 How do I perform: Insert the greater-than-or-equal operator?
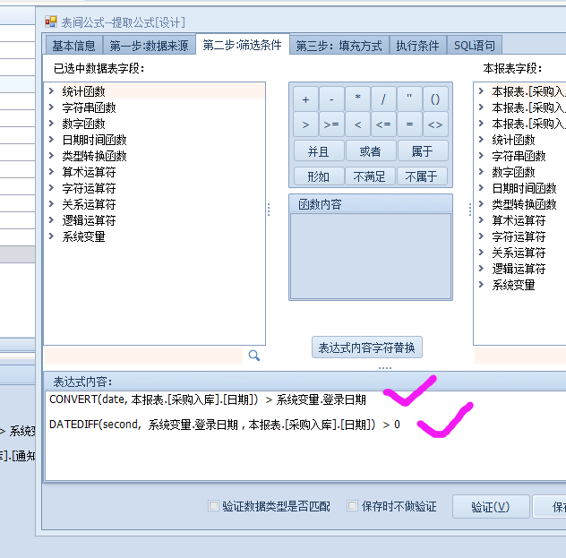click(331, 124)
